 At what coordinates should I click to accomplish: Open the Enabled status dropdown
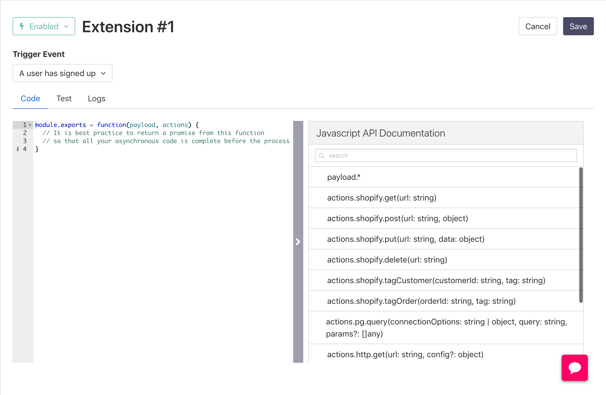pos(44,26)
